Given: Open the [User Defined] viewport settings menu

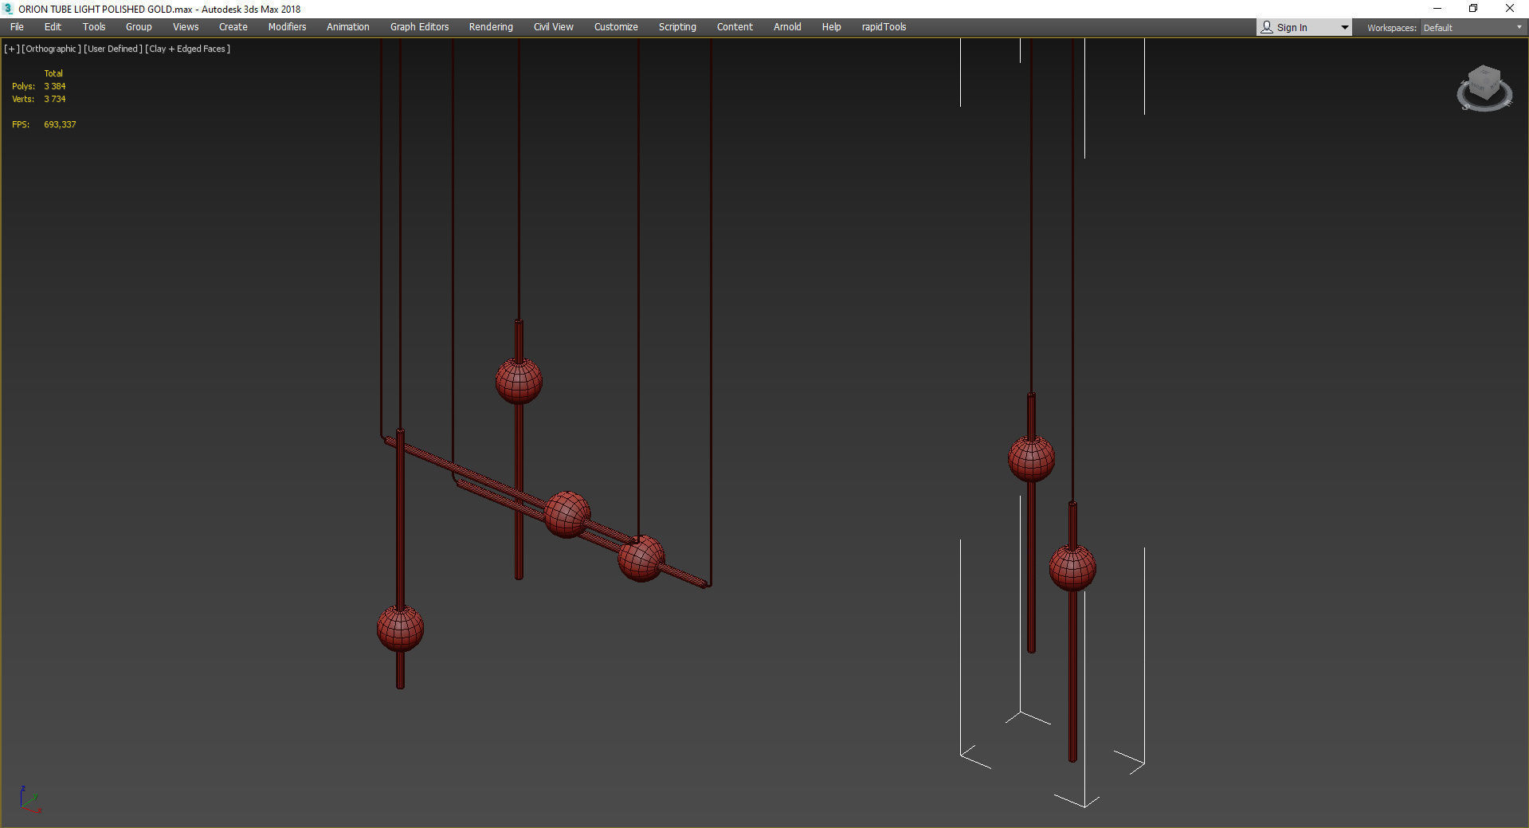Looking at the screenshot, I should [x=113, y=49].
